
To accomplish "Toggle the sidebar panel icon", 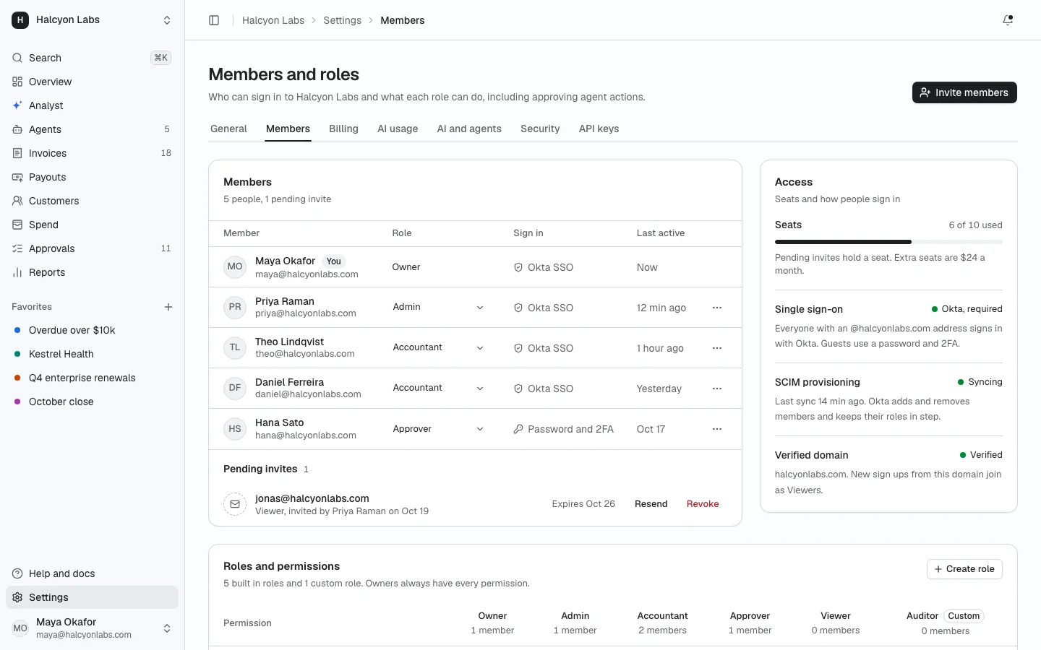I will [x=214, y=20].
